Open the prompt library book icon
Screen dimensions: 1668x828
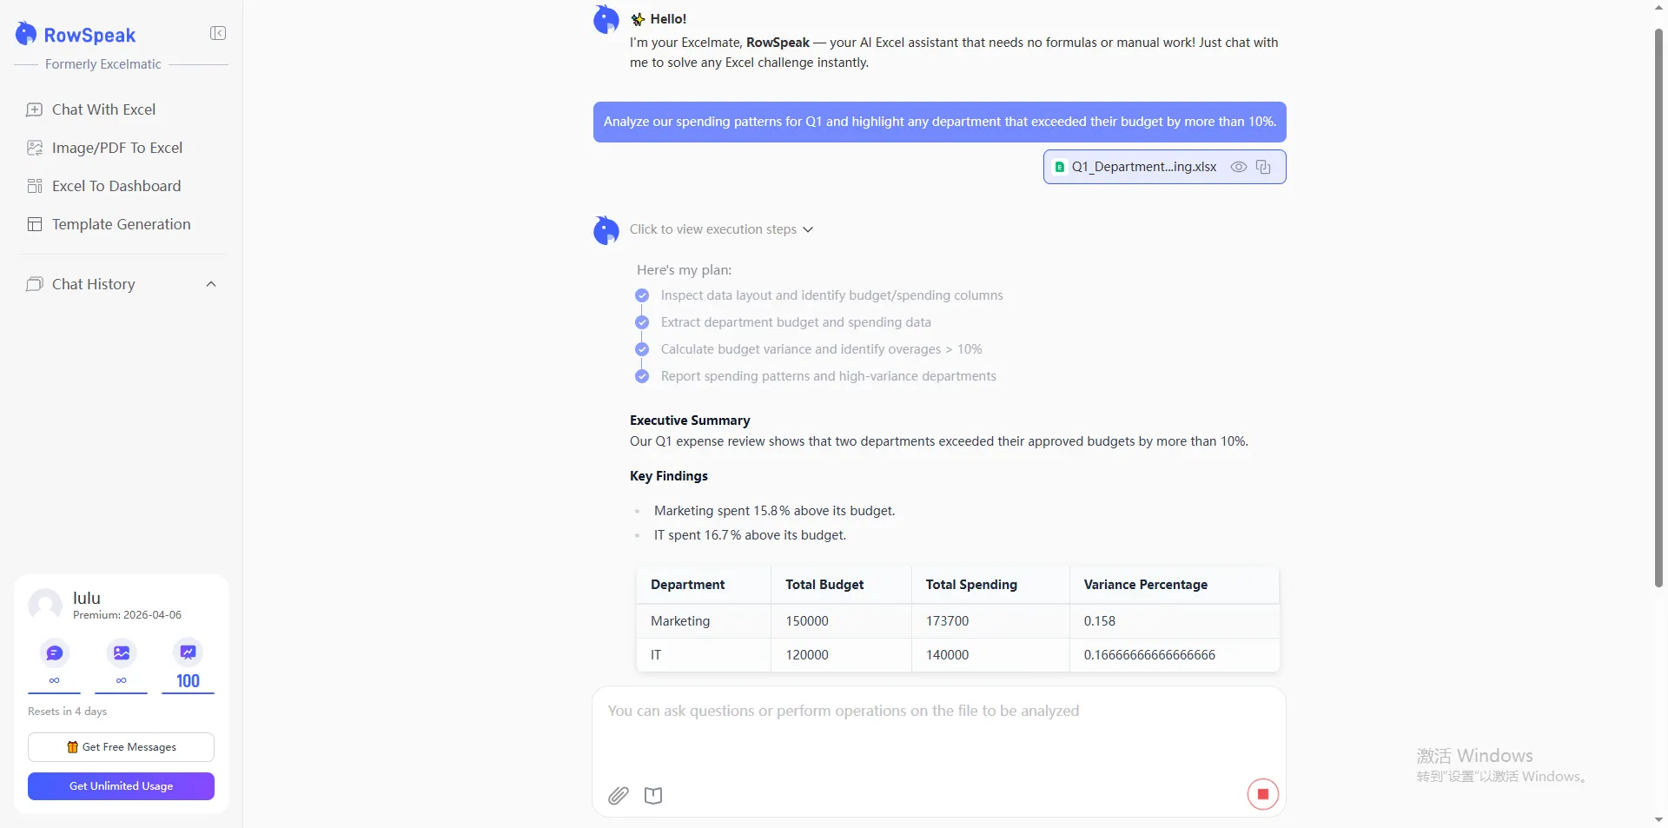pos(653,795)
